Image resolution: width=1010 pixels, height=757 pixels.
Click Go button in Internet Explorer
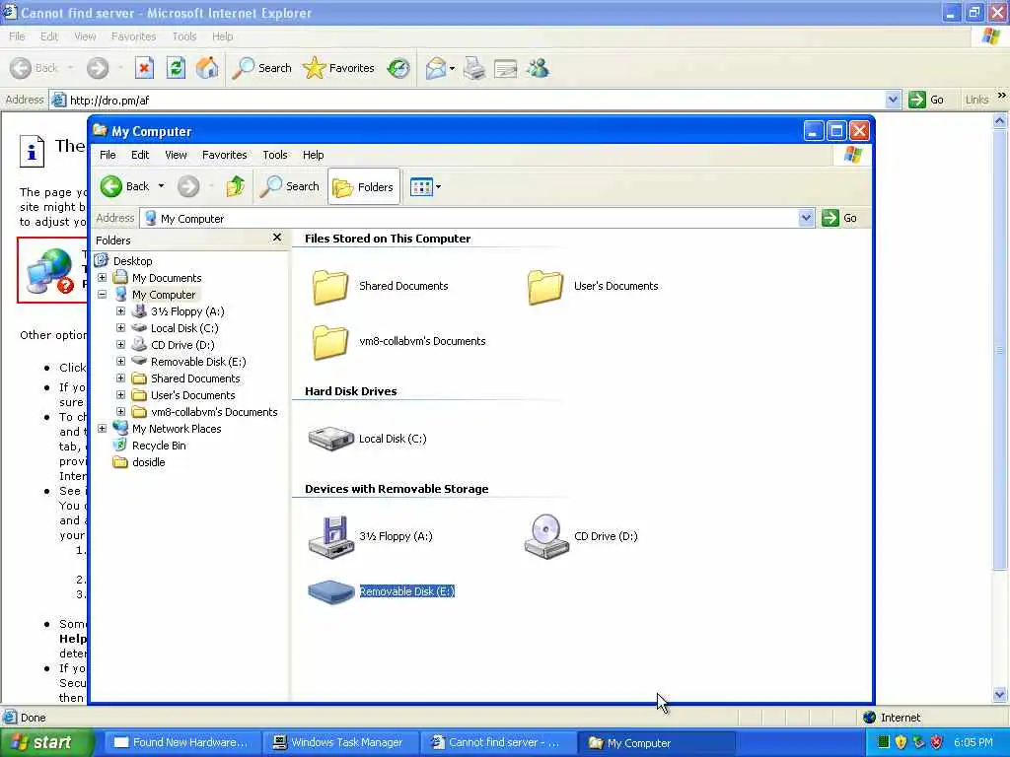pyautogui.click(x=925, y=100)
